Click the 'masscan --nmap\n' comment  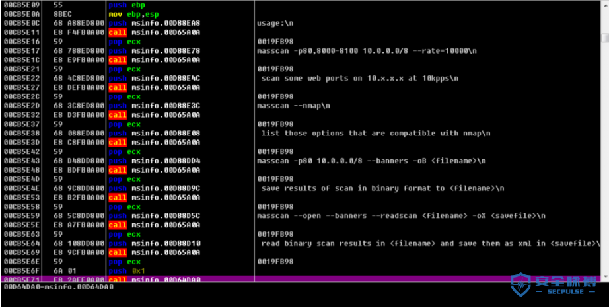pyautogui.click(x=293, y=106)
